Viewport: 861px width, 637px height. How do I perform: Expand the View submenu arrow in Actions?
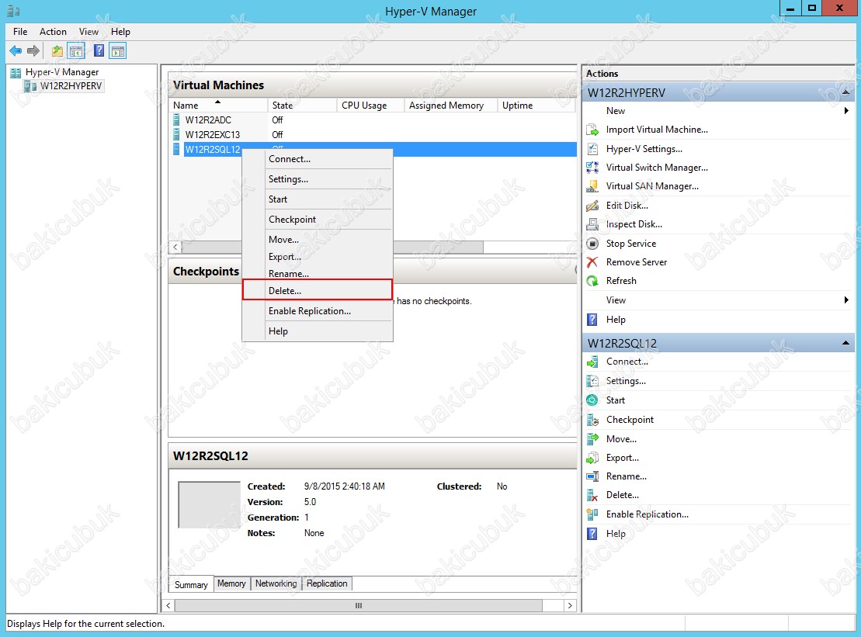846,300
